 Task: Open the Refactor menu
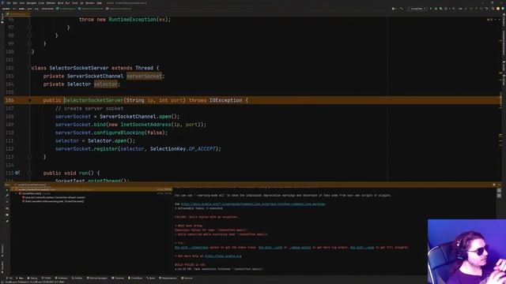coord(51,3)
